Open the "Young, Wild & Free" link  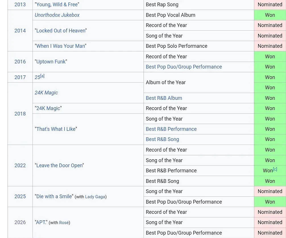(x=57, y=5)
